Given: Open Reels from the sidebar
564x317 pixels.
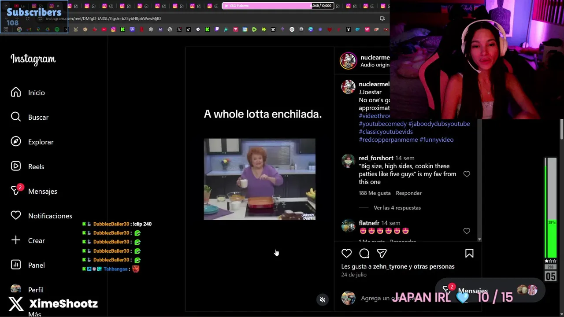Looking at the screenshot, I should click(16, 166).
